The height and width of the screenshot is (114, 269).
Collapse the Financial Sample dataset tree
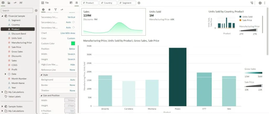pyautogui.click(x=2, y=16)
